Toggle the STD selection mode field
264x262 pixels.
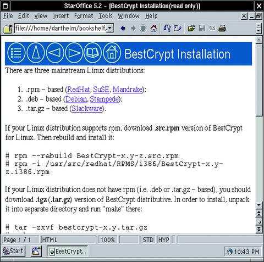click(x=148, y=239)
